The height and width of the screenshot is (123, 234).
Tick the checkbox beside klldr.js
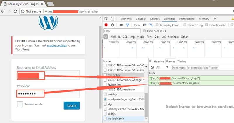point(105,114)
